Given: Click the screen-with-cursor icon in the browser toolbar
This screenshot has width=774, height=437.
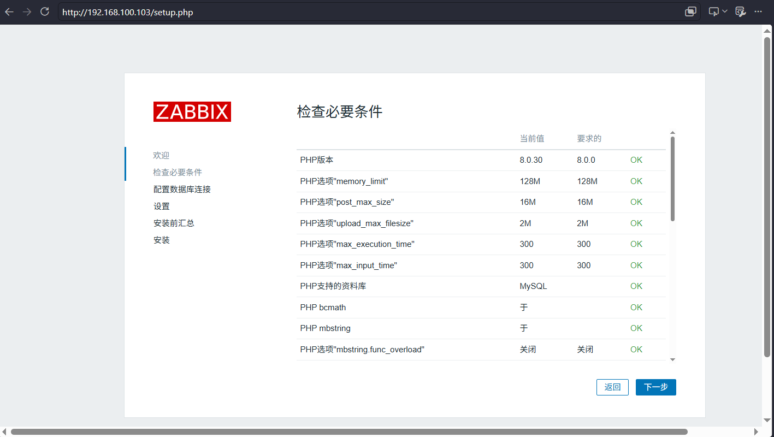Looking at the screenshot, I should click(713, 11).
